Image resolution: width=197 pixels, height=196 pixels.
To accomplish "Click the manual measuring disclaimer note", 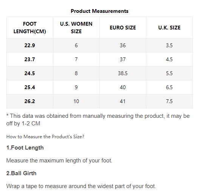I will (x=98, y=120).
